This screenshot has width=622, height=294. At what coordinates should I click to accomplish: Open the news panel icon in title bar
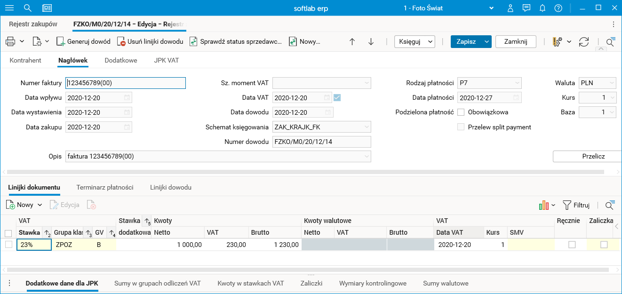coord(47,8)
